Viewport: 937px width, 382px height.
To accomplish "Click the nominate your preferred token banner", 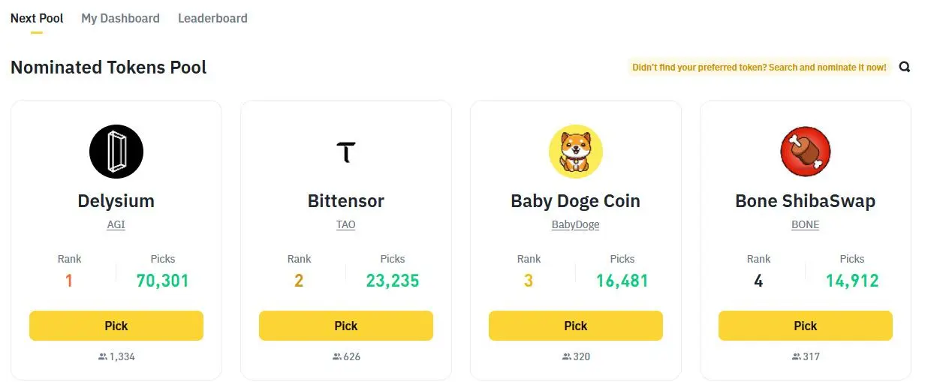I will pos(759,68).
